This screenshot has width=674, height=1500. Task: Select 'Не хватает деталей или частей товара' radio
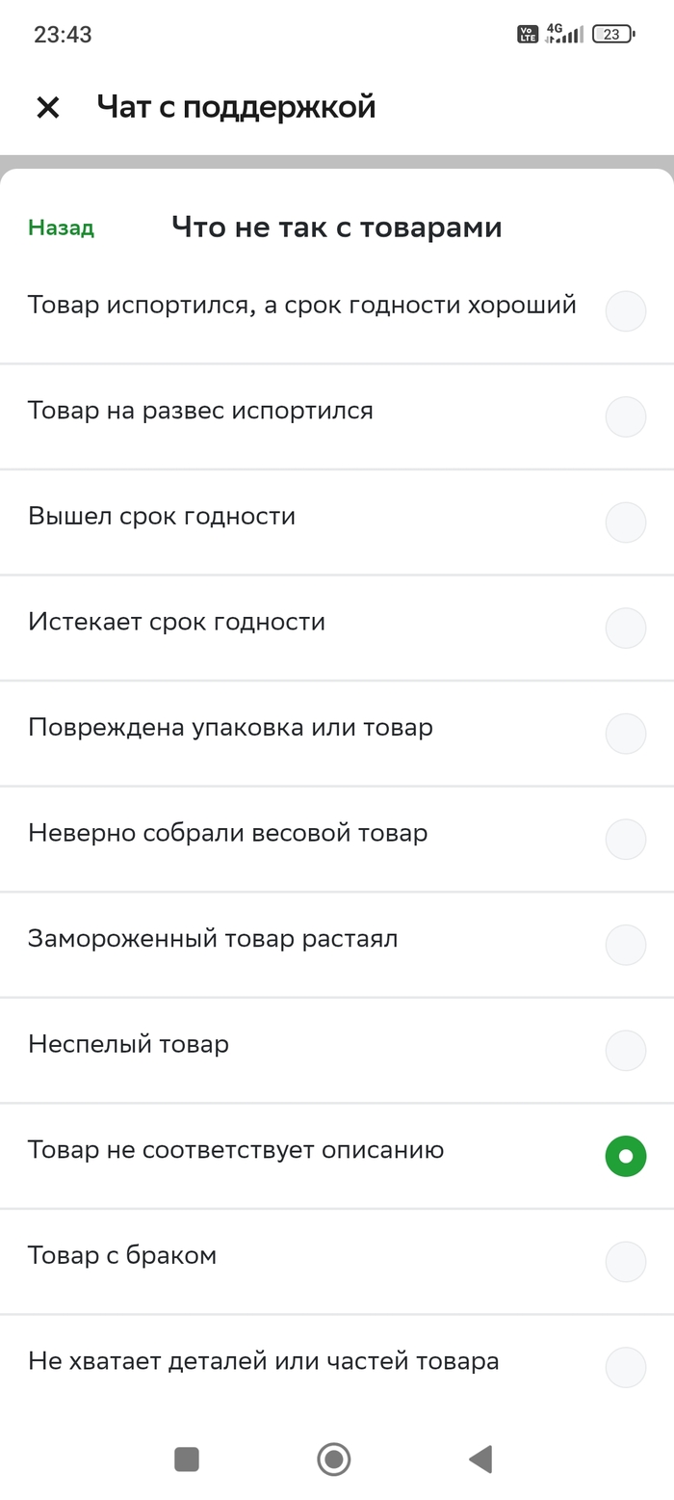pos(625,1367)
